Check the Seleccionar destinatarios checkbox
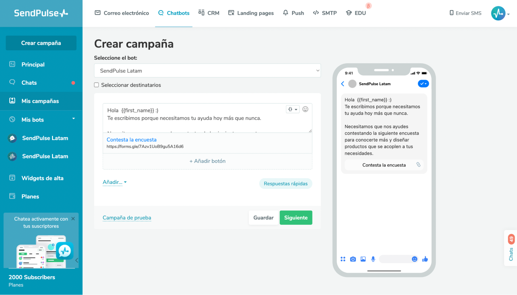 click(96, 85)
